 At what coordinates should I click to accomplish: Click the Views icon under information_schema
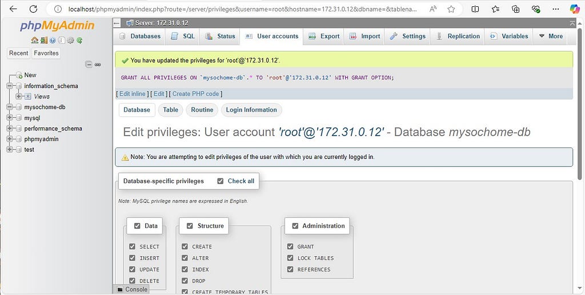[28, 97]
